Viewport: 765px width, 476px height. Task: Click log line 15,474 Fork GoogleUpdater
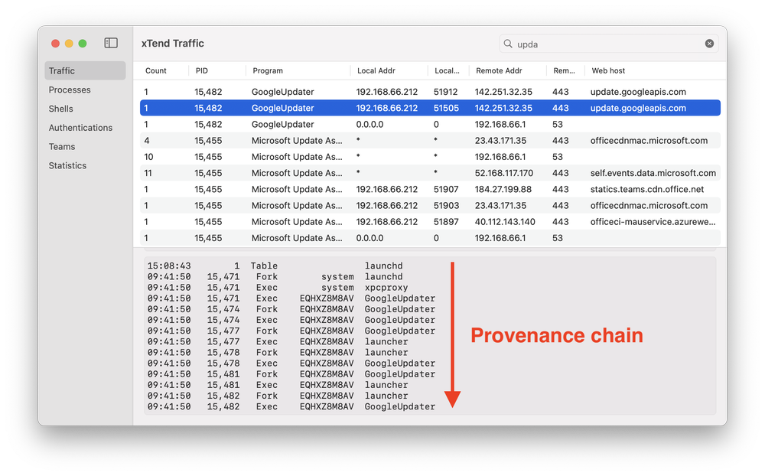291,309
